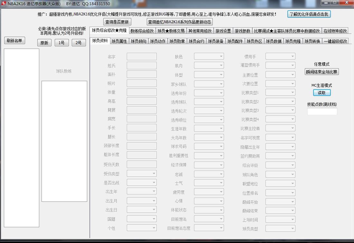Open the 灌篮惯用手 dropdown
354x243 pixels.
[280, 65]
